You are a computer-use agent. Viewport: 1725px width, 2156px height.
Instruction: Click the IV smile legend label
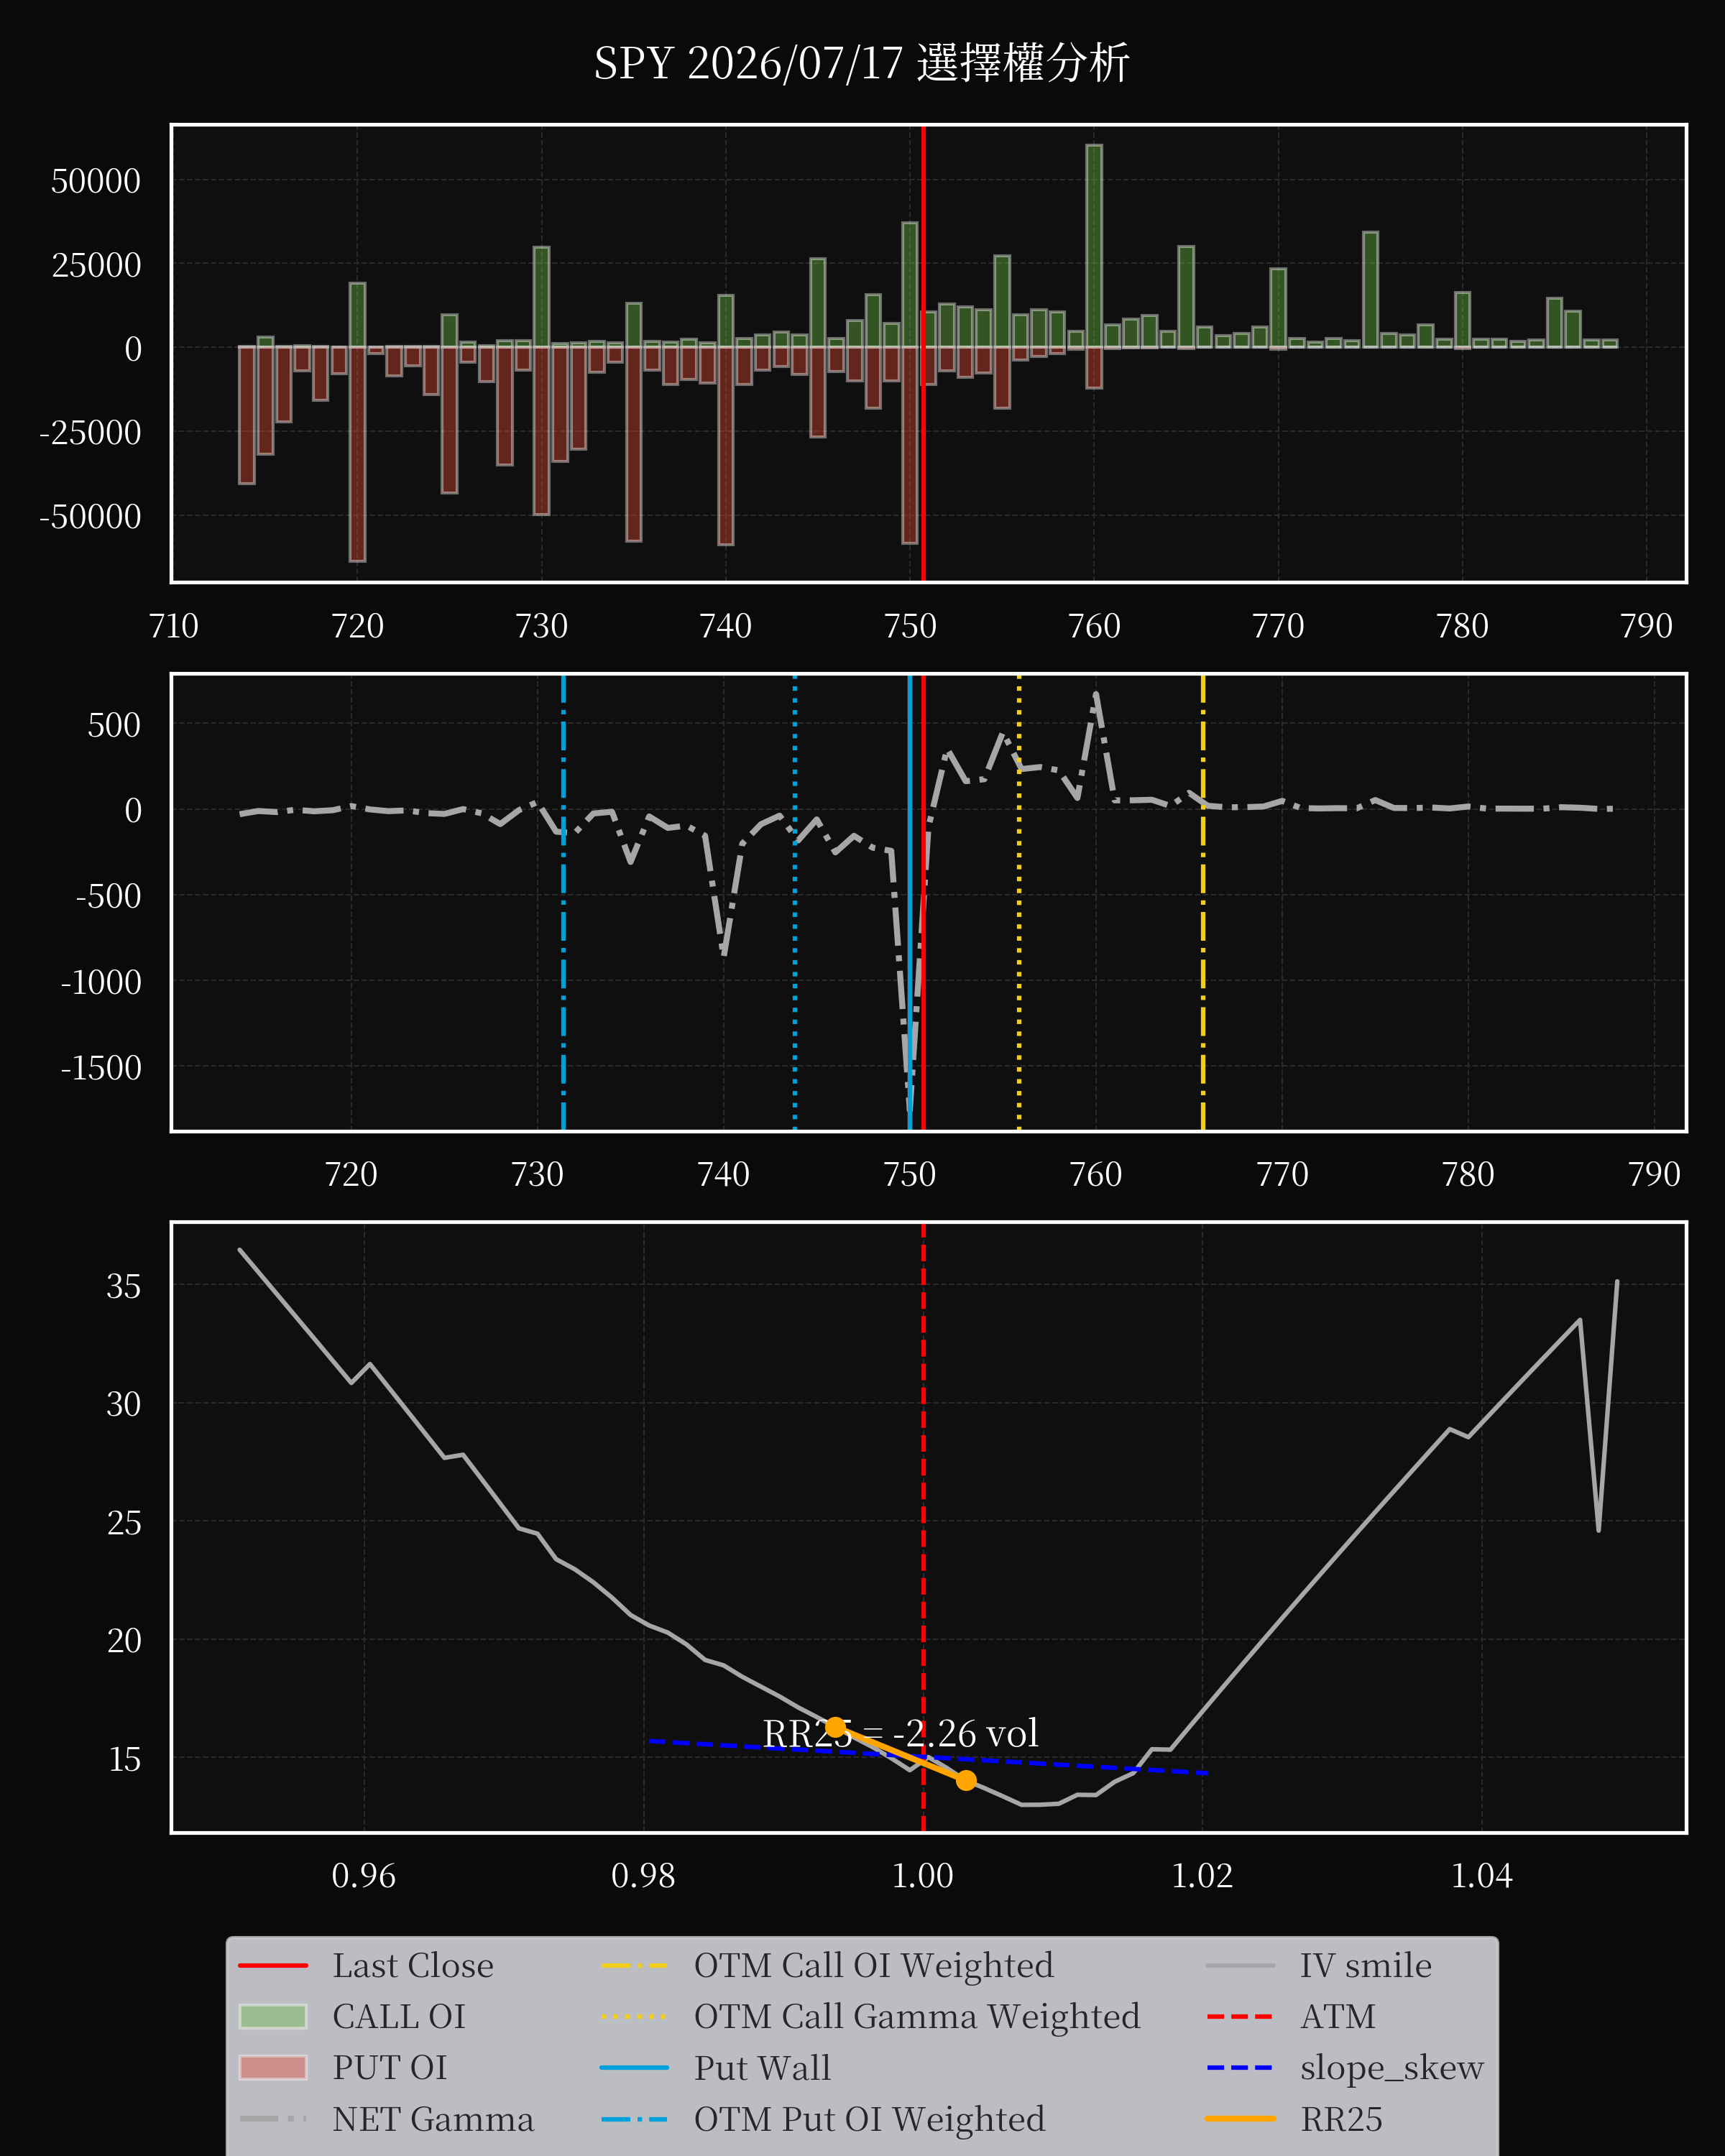[1365, 1965]
